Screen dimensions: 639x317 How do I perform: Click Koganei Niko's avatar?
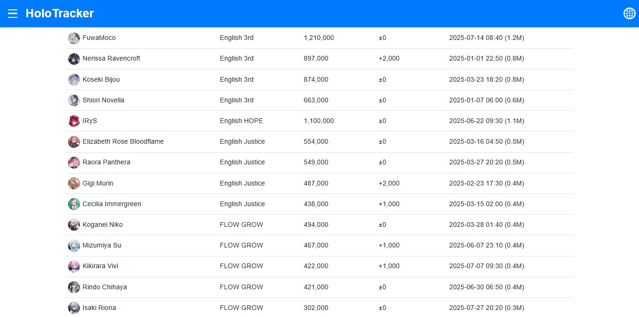[x=74, y=225]
